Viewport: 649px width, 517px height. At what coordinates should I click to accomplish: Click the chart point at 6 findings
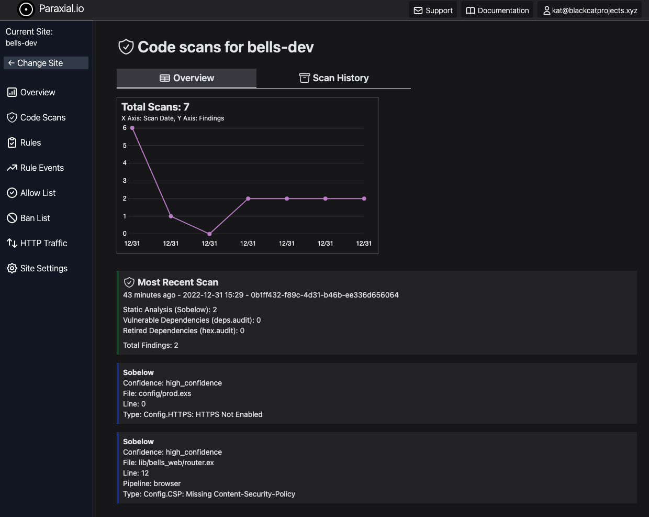click(132, 128)
